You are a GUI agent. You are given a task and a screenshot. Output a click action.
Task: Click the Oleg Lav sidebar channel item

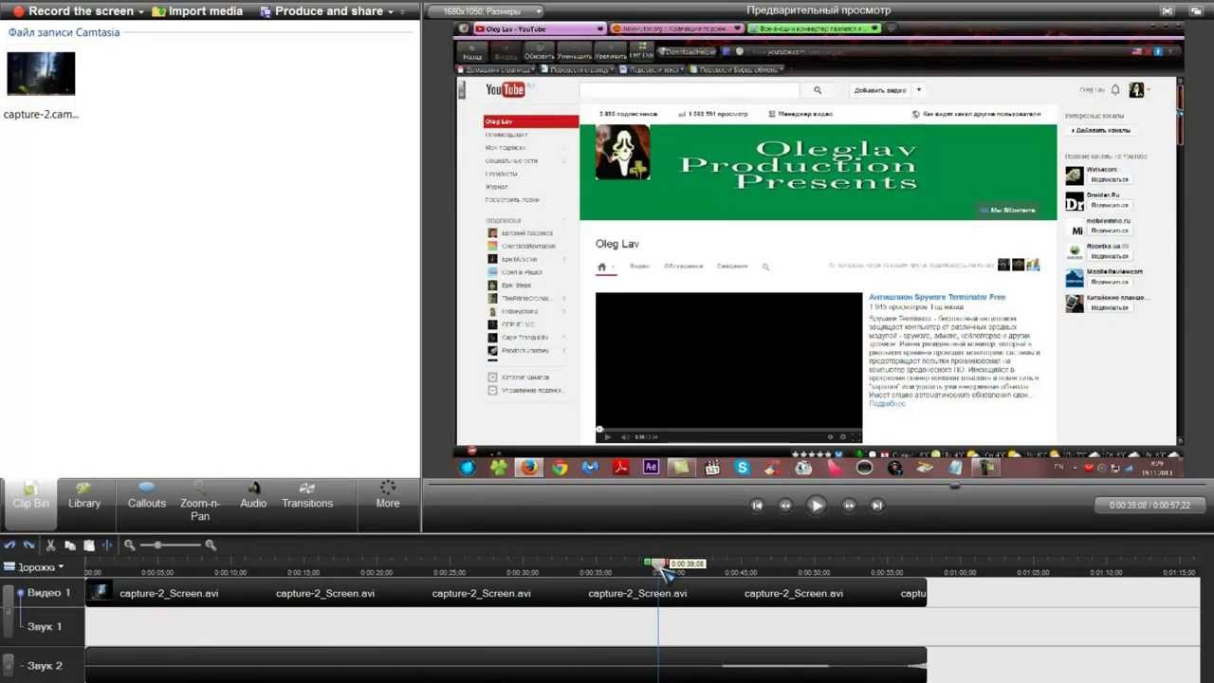531,121
